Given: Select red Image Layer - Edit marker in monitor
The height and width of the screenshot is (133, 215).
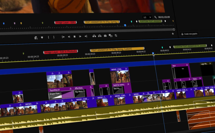Looking at the screenshot, I should tap(66, 23).
